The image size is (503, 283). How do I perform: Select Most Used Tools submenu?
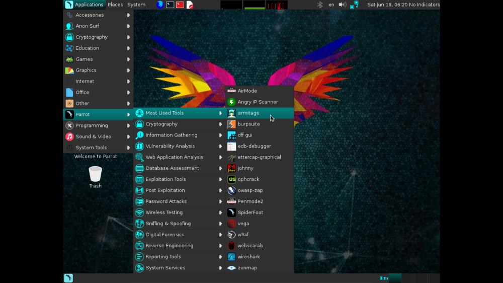tap(179, 113)
